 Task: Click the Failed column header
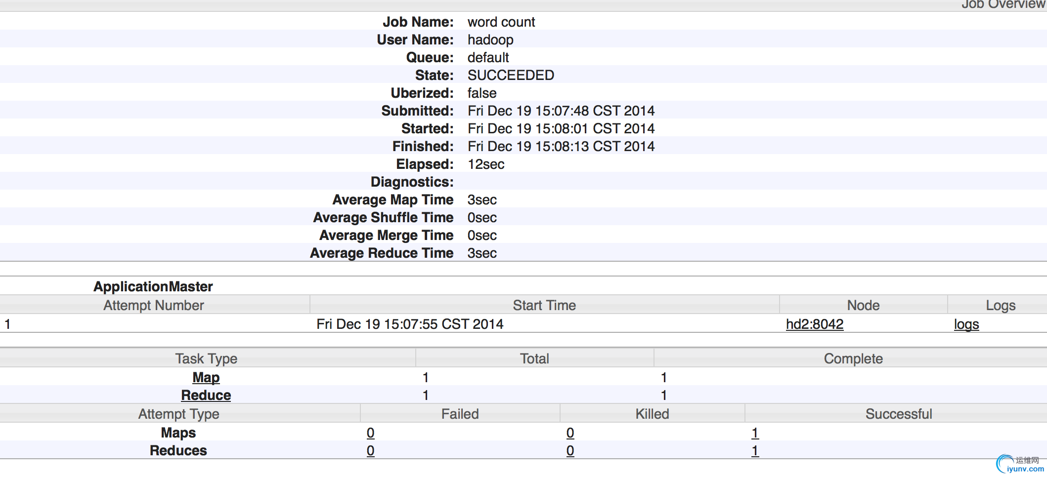tap(460, 414)
